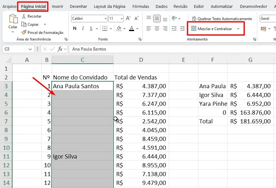Viewport: 276px width, 188px height.
Task: Align text to top
Action: [149, 18]
